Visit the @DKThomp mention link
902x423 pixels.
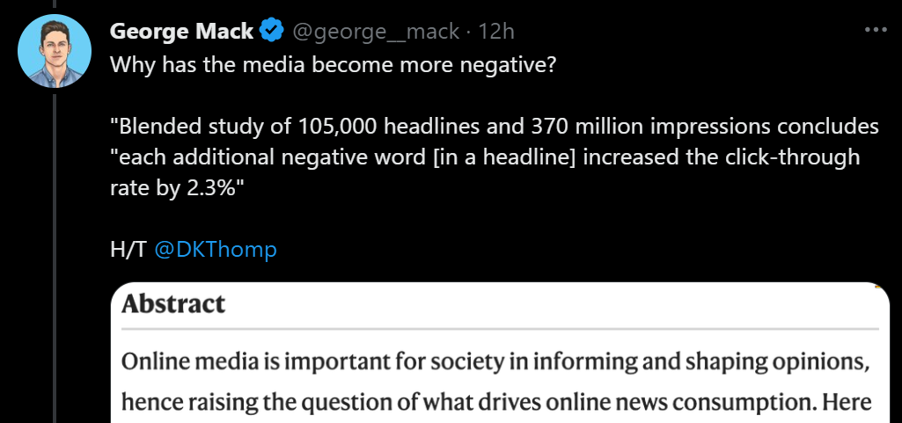(x=216, y=250)
